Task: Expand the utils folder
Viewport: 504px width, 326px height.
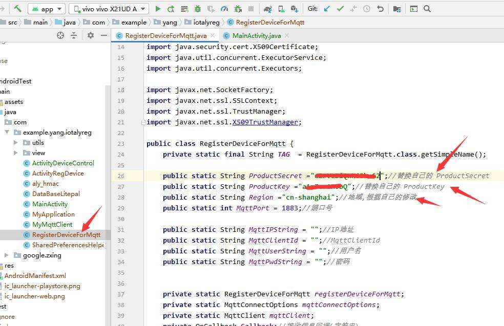Action: coord(16,143)
